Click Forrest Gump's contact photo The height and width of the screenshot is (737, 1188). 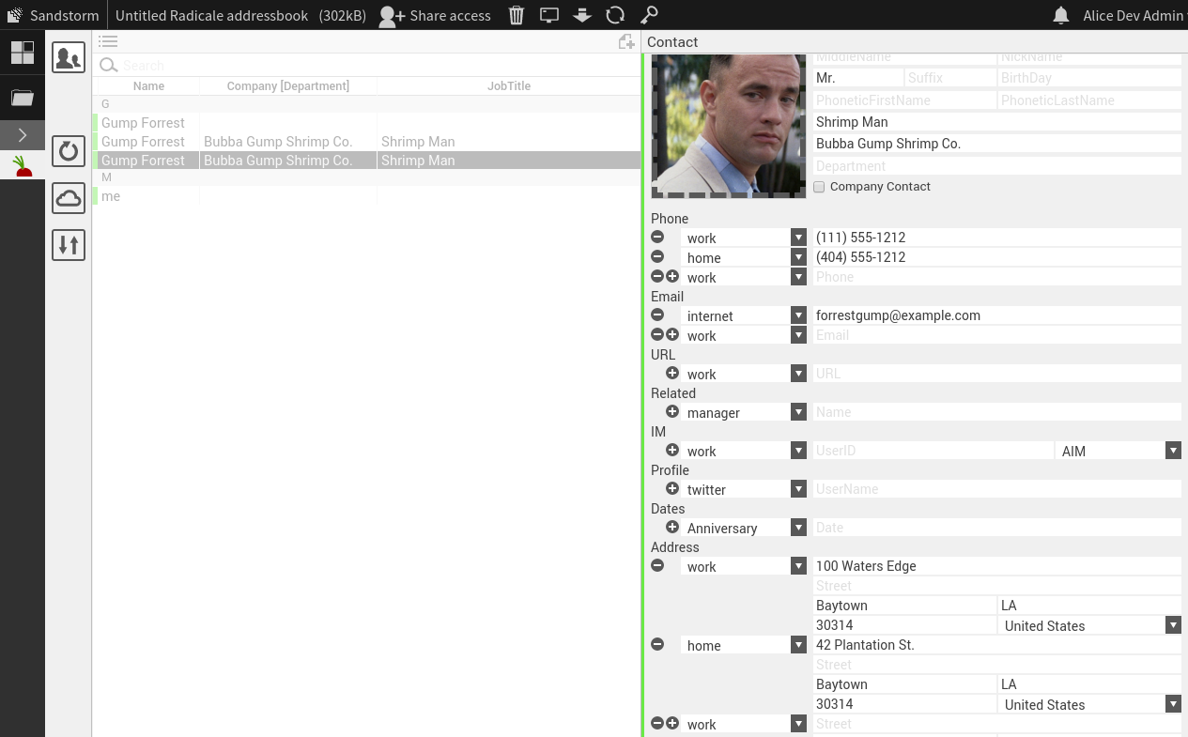click(x=728, y=124)
